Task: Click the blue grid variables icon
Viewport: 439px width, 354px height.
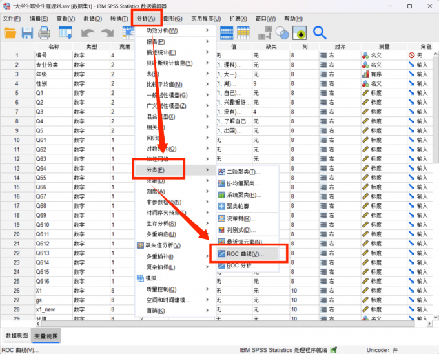Action: pyautogui.click(x=227, y=33)
